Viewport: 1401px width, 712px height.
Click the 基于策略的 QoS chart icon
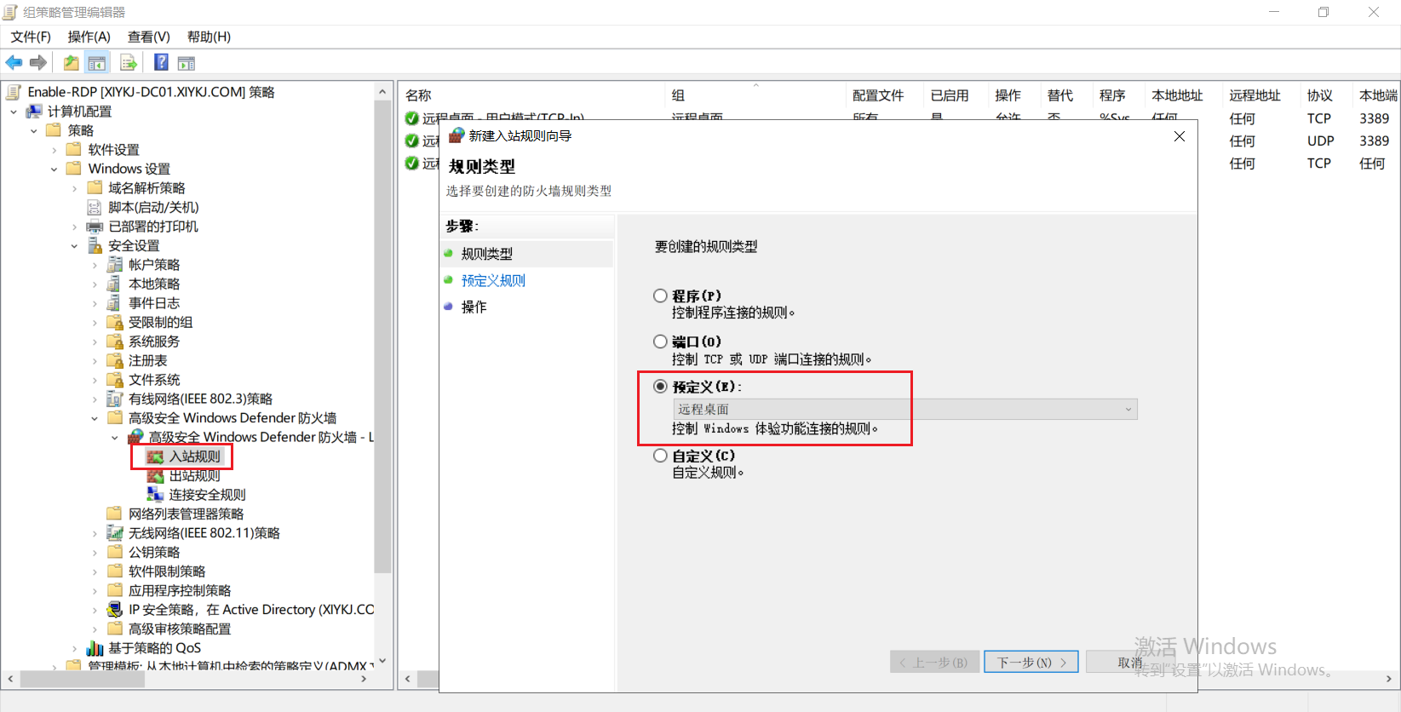coord(95,648)
